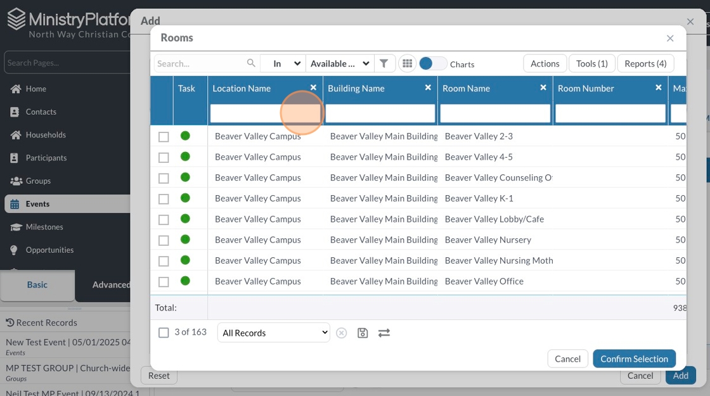Open the All Records dropdown
Image resolution: width=710 pixels, height=396 pixels.
coord(273,333)
